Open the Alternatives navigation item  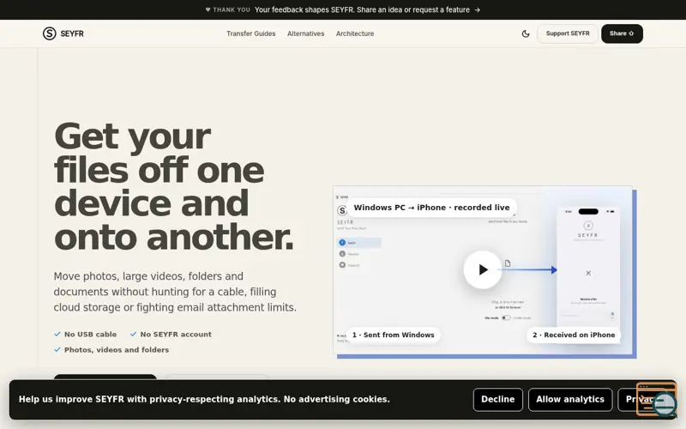coord(305,33)
